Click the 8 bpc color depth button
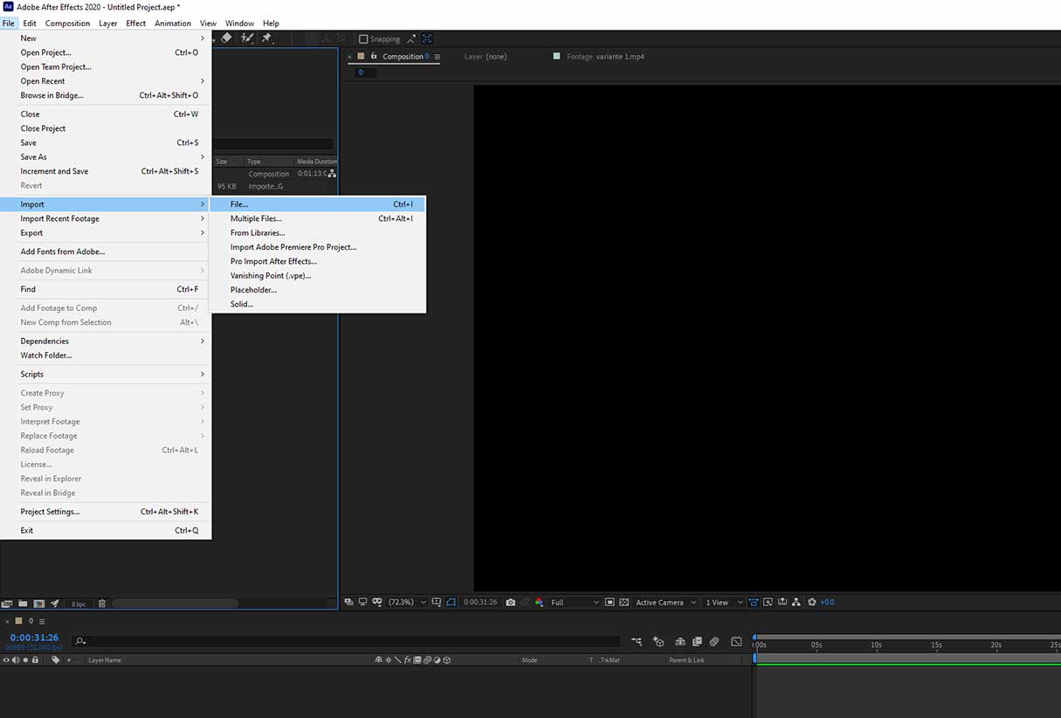Image resolution: width=1061 pixels, height=718 pixels. (79, 604)
